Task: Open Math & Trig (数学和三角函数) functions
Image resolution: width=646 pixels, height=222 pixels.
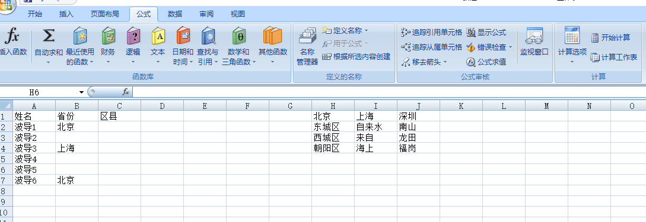Action: [238, 46]
